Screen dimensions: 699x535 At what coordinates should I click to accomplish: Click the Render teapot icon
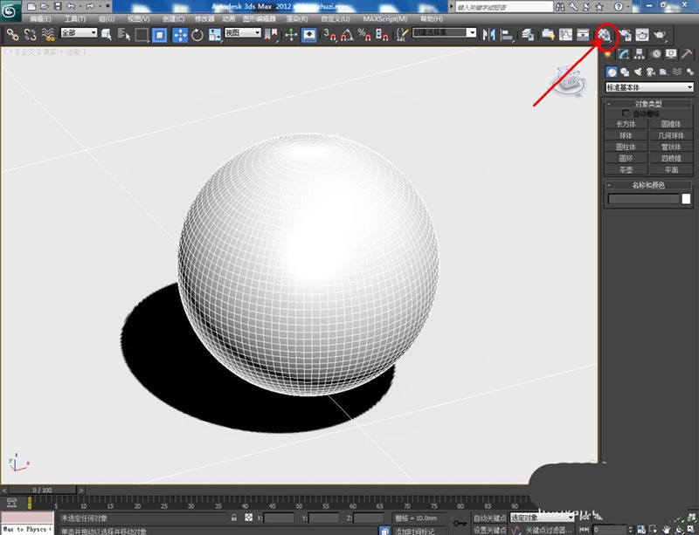[660, 35]
